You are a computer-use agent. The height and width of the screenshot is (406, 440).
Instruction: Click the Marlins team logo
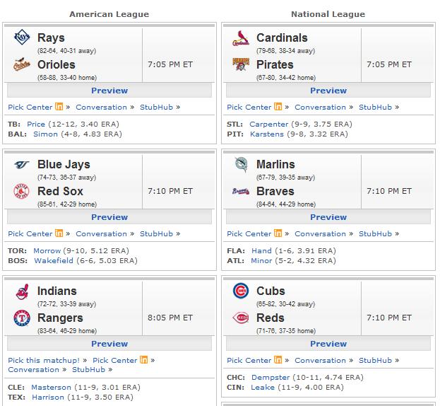(242, 165)
